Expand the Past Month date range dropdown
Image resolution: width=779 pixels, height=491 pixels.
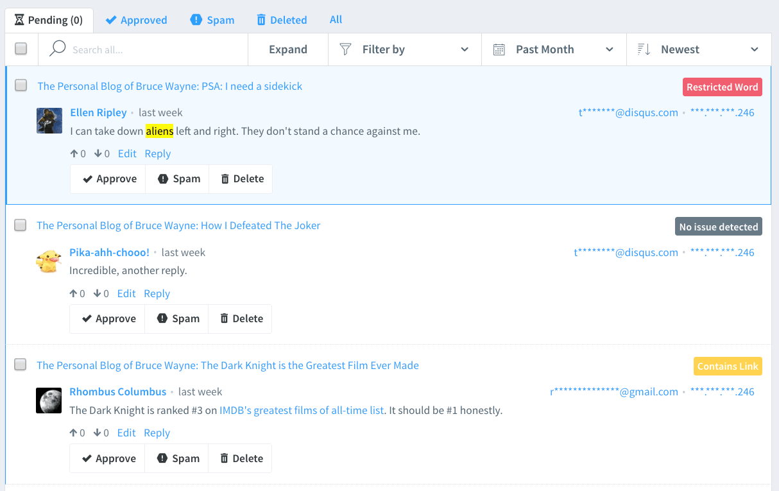pos(553,49)
